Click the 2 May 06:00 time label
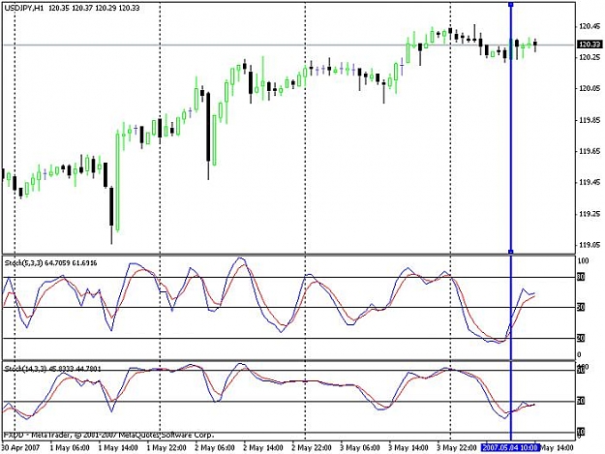 [215, 448]
